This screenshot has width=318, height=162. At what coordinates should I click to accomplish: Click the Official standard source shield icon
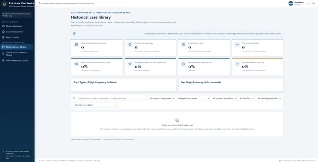click(3, 61)
